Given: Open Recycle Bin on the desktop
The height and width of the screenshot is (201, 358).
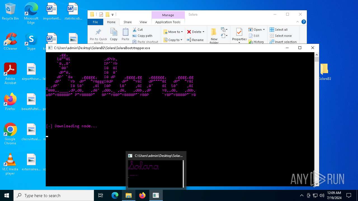Looking at the screenshot, I should tap(10, 12).
